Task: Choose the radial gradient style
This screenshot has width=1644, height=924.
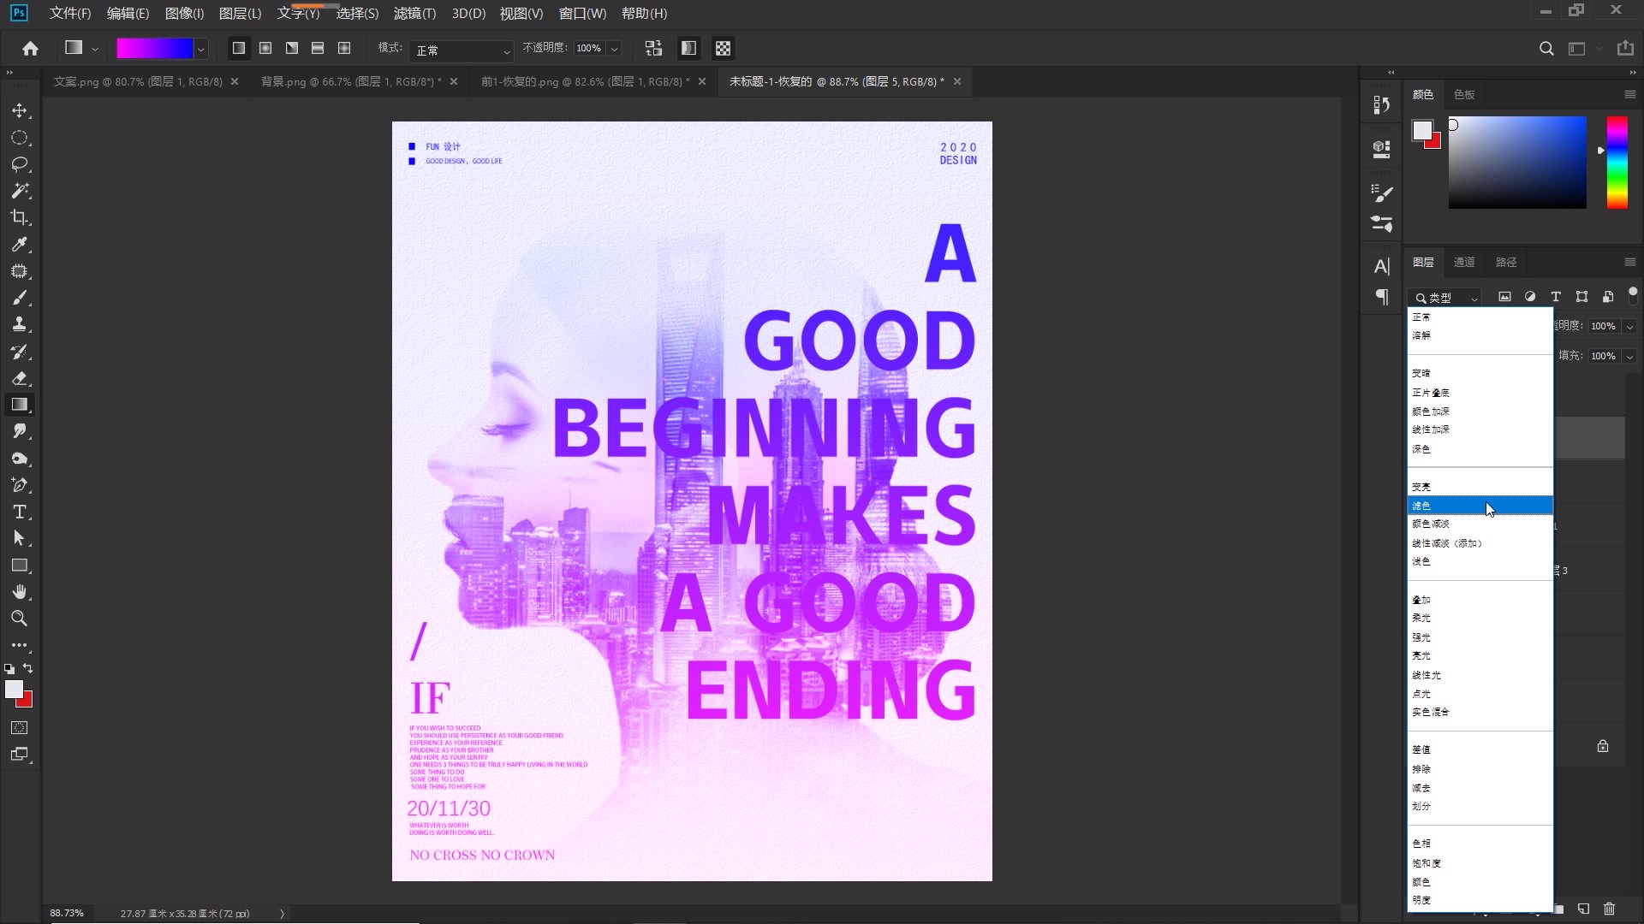Action: pyautogui.click(x=265, y=49)
